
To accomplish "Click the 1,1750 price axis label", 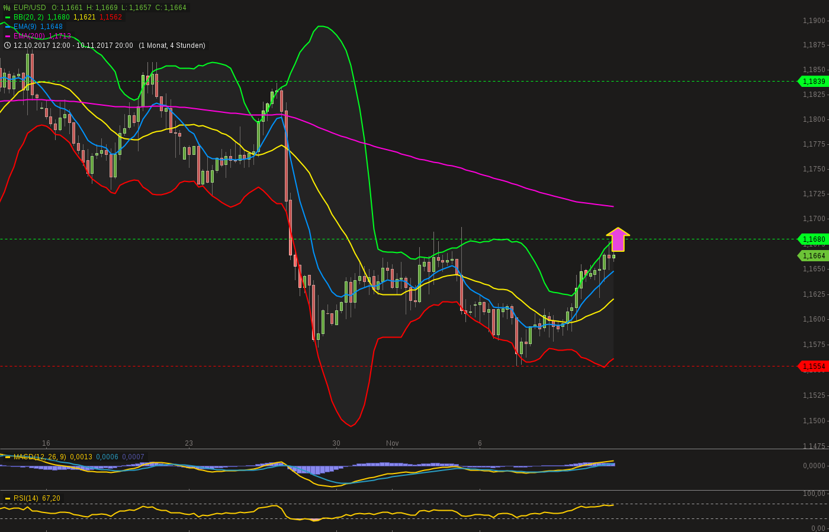I will (814, 169).
